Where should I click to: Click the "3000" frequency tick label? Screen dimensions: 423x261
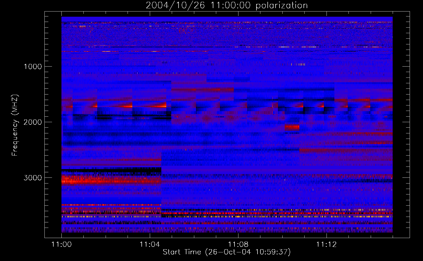point(33,178)
